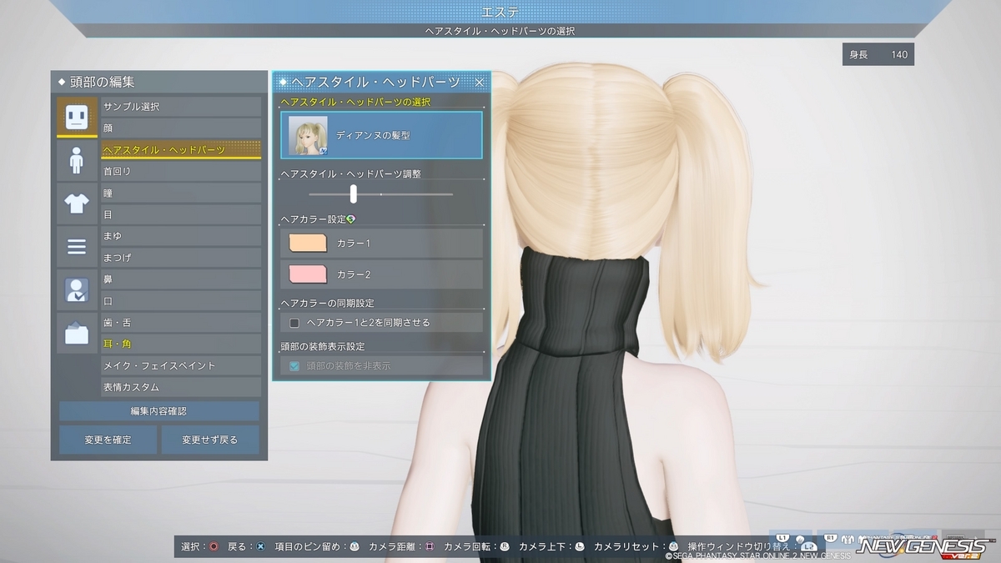Image resolution: width=1001 pixels, height=563 pixels.
Task: Select 顔 menu item
Action: tap(181, 128)
